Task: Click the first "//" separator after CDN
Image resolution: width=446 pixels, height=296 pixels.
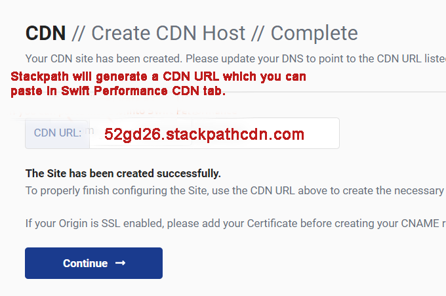Action: [x=78, y=33]
